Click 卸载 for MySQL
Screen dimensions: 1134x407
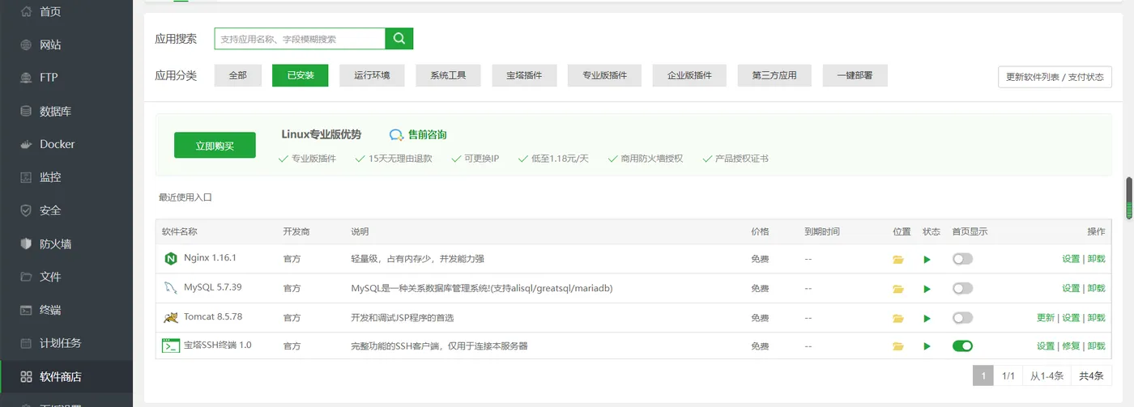pyautogui.click(x=1096, y=288)
